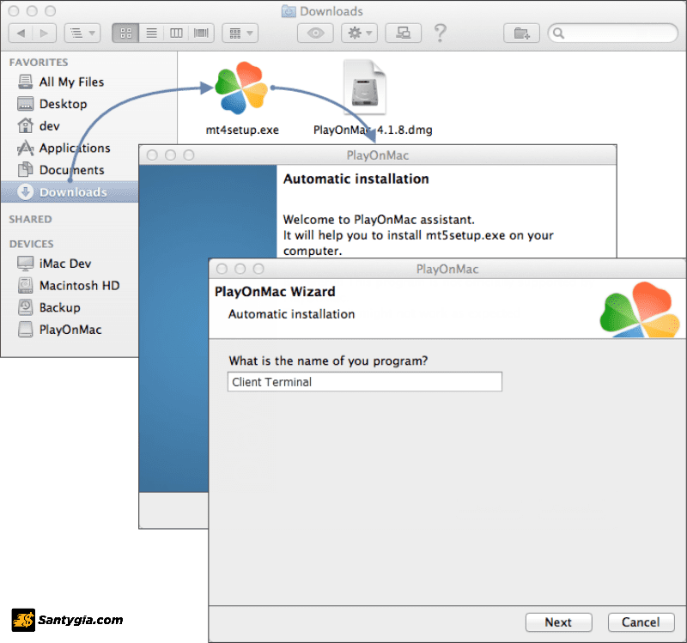Focus the Finder search field
Image resolution: width=687 pixels, height=643 pixels.
pyautogui.click(x=613, y=33)
